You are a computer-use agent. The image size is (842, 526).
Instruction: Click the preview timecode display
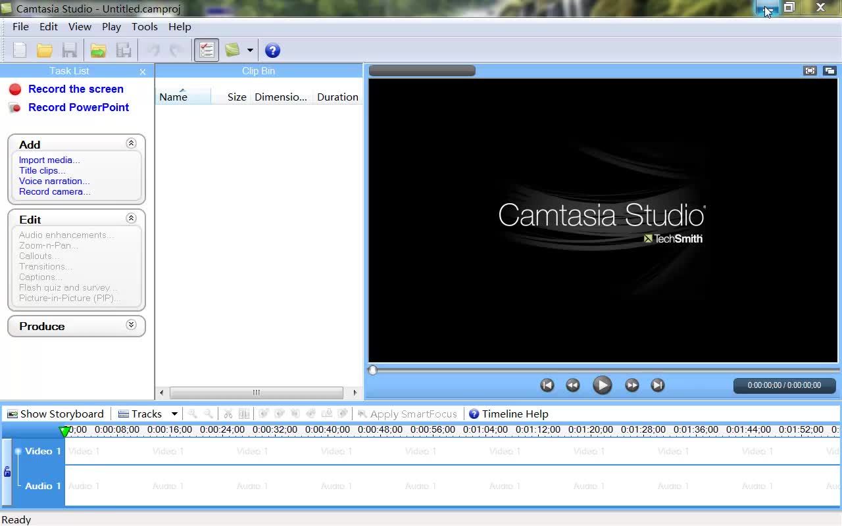tap(784, 385)
